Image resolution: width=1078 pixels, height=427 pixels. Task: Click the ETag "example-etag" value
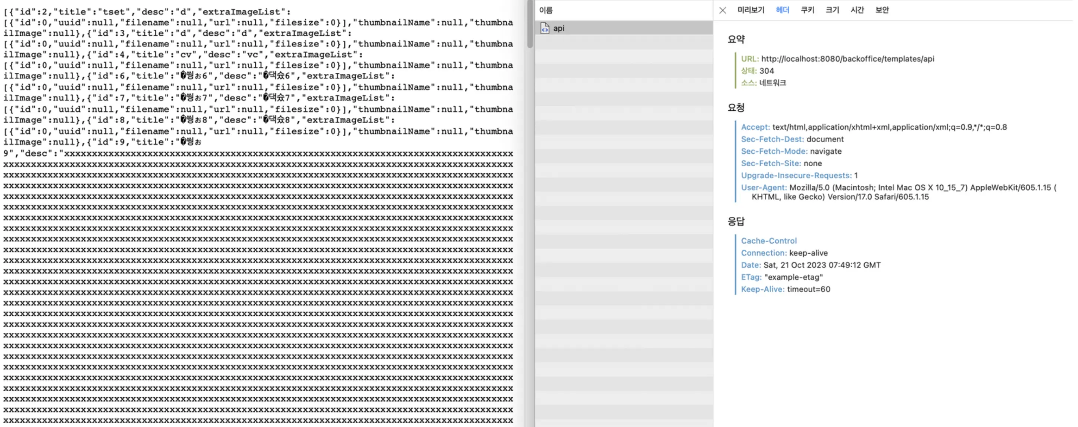point(793,277)
